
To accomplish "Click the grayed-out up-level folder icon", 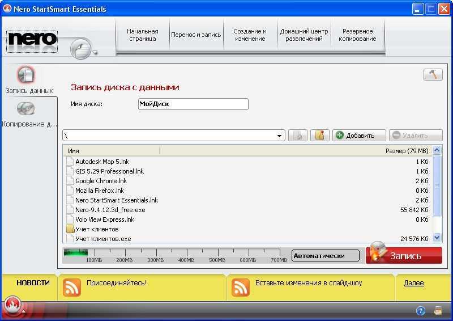I will coord(298,135).
